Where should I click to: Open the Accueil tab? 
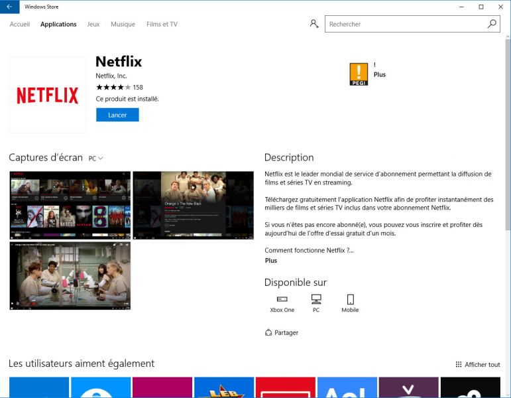20,24
